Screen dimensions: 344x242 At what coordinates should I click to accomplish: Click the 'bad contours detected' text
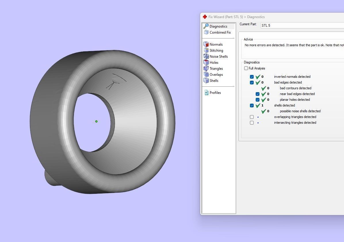tap(295, 88)
